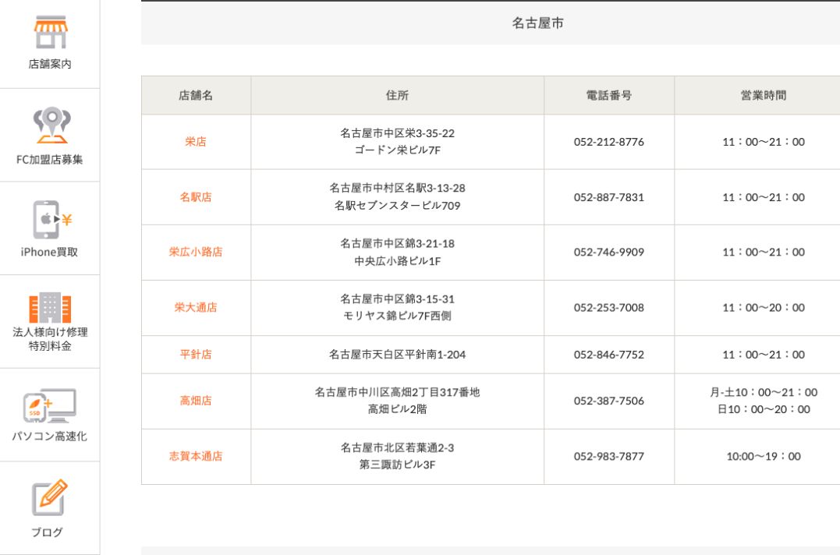The image size is (840, 555).
Task: Open the ブログ sidebar label
Action: [47, 532]
